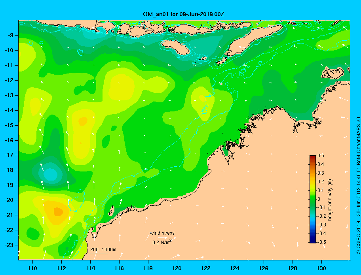Click the -0.1 value on color scale

coord(322,207)
